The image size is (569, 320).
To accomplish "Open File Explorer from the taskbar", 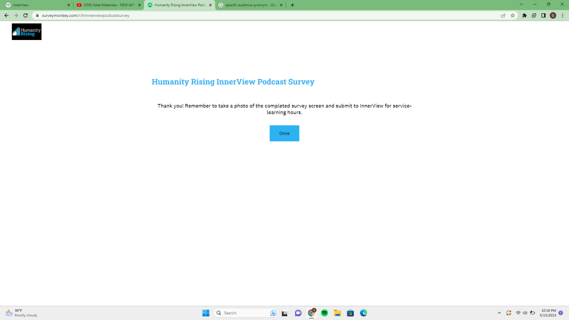I will (337, 313).
